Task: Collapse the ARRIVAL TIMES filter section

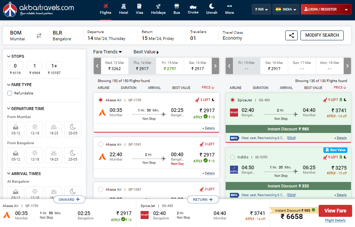Action: (24, 174)
